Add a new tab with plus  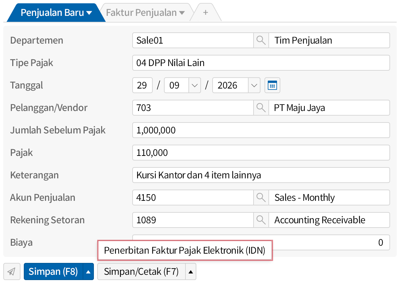point(206,13)
